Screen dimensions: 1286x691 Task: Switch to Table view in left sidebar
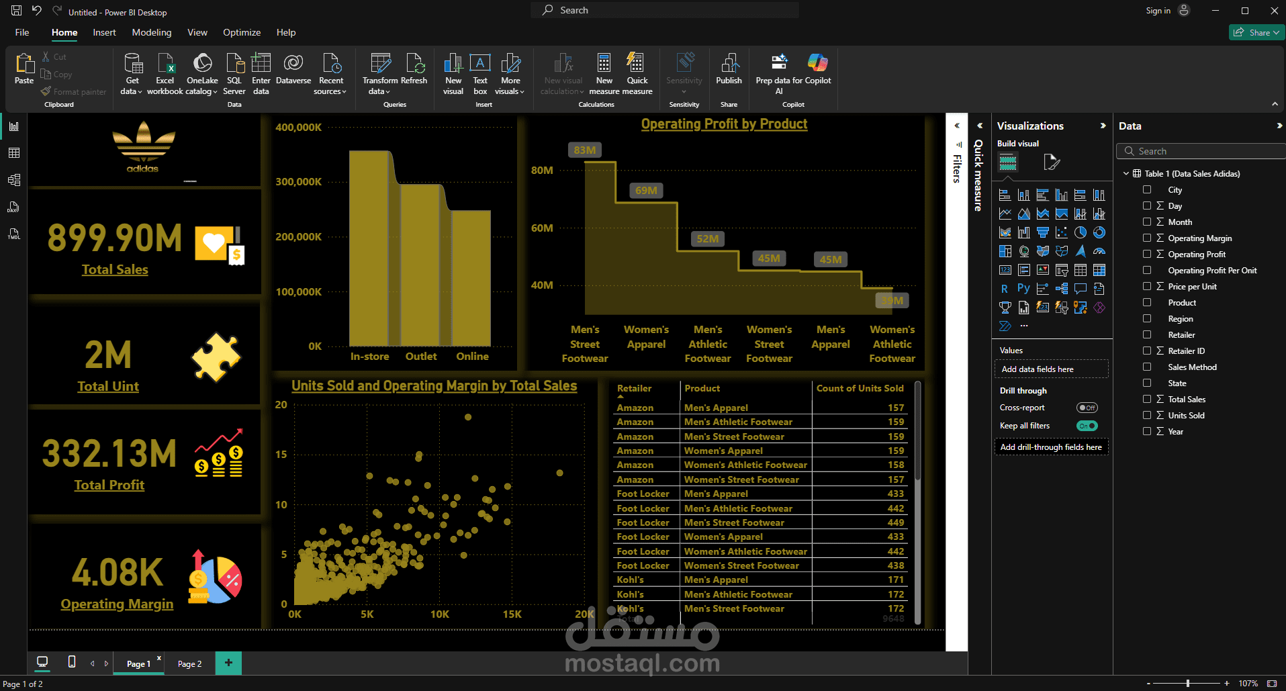pyautogui.click(x=14, y=153)
